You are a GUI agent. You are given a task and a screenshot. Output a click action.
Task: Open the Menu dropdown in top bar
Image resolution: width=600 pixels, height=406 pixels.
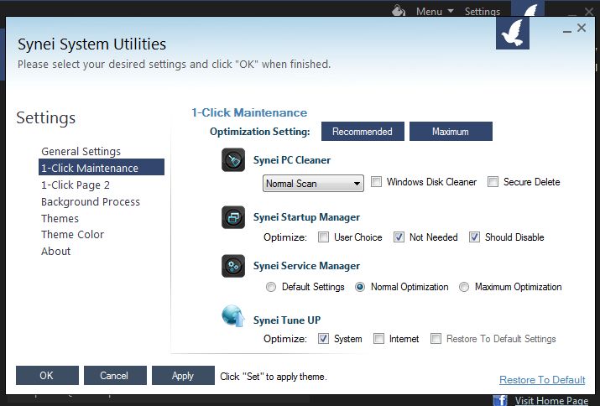435,12
